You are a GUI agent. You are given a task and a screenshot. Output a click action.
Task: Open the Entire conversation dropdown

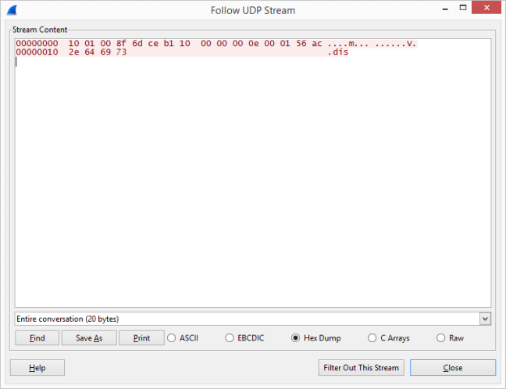pyautogui.click(x=253, y=319)
